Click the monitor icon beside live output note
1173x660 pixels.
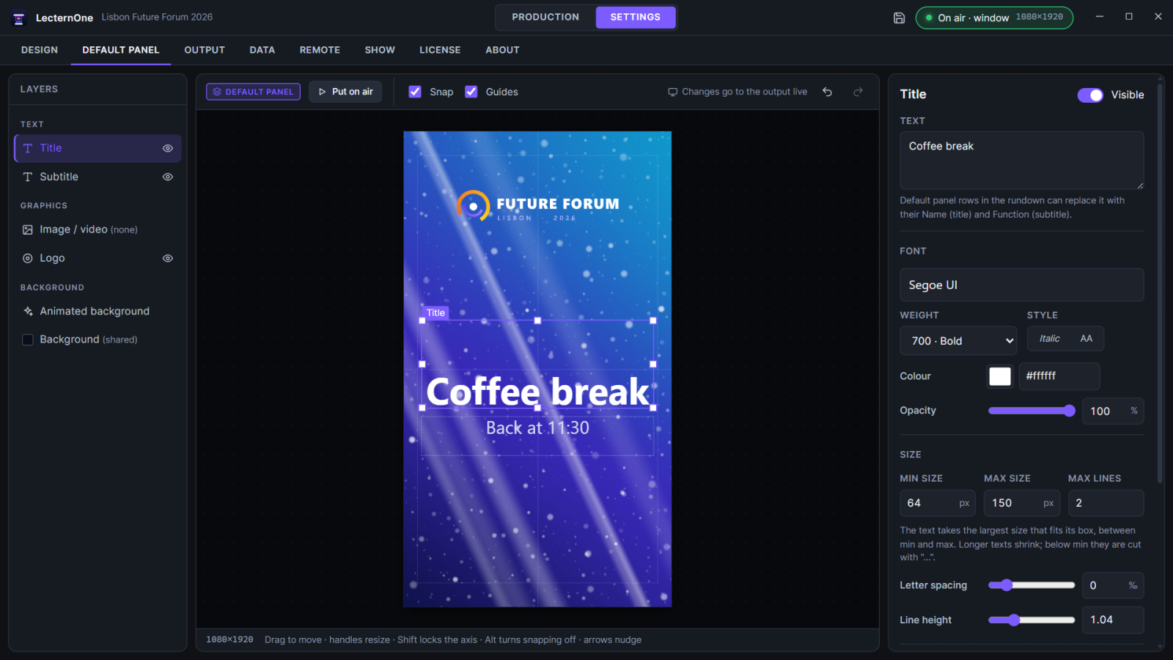(672, 92)
